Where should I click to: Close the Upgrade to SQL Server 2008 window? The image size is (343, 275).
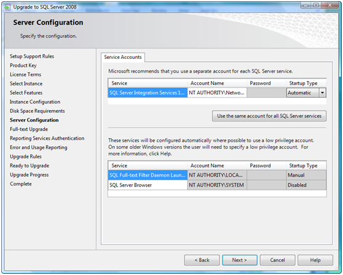(x=330, y=6)
